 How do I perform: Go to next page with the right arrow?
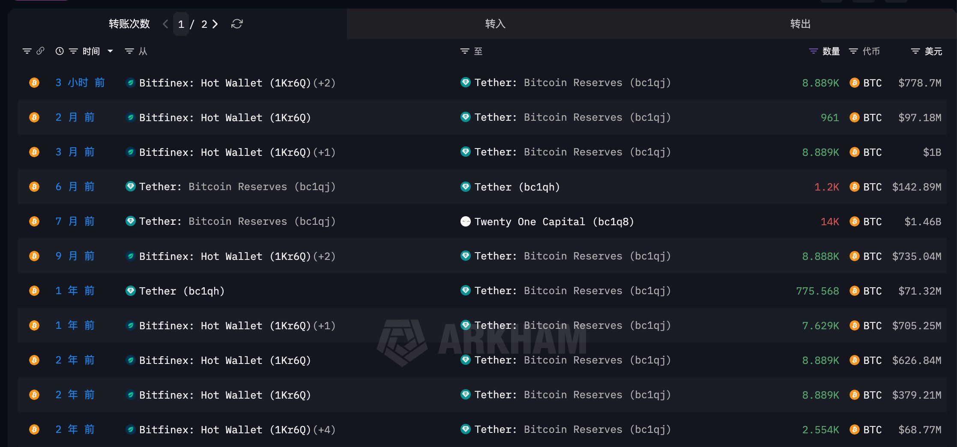coord(215,24)
